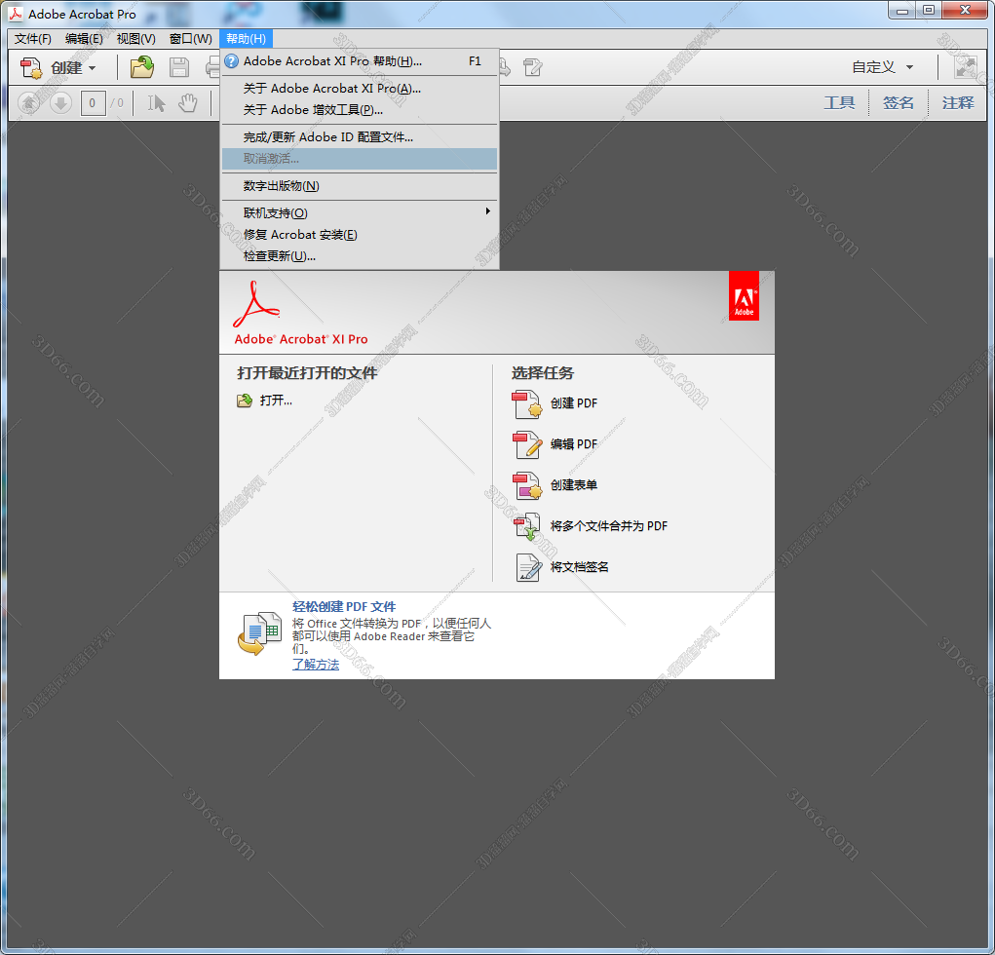
Task: Select the text selection tool icon
Action: coord(156,102)
